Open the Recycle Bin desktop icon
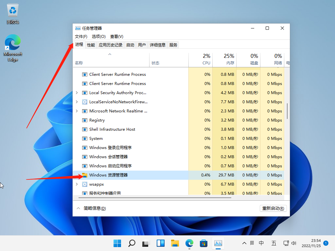 click(x=13, y=14)
